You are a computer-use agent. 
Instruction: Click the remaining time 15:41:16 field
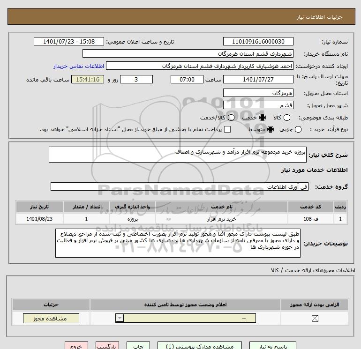point(88,79)
